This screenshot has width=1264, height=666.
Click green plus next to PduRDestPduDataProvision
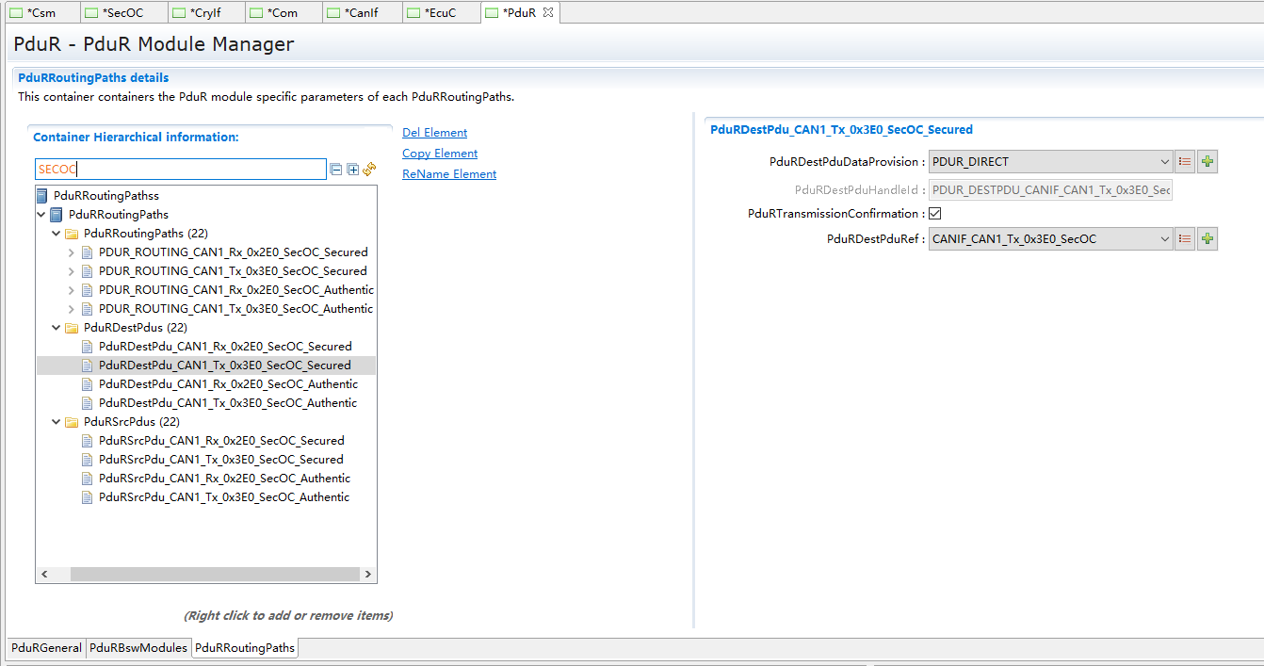[1207, 162]
